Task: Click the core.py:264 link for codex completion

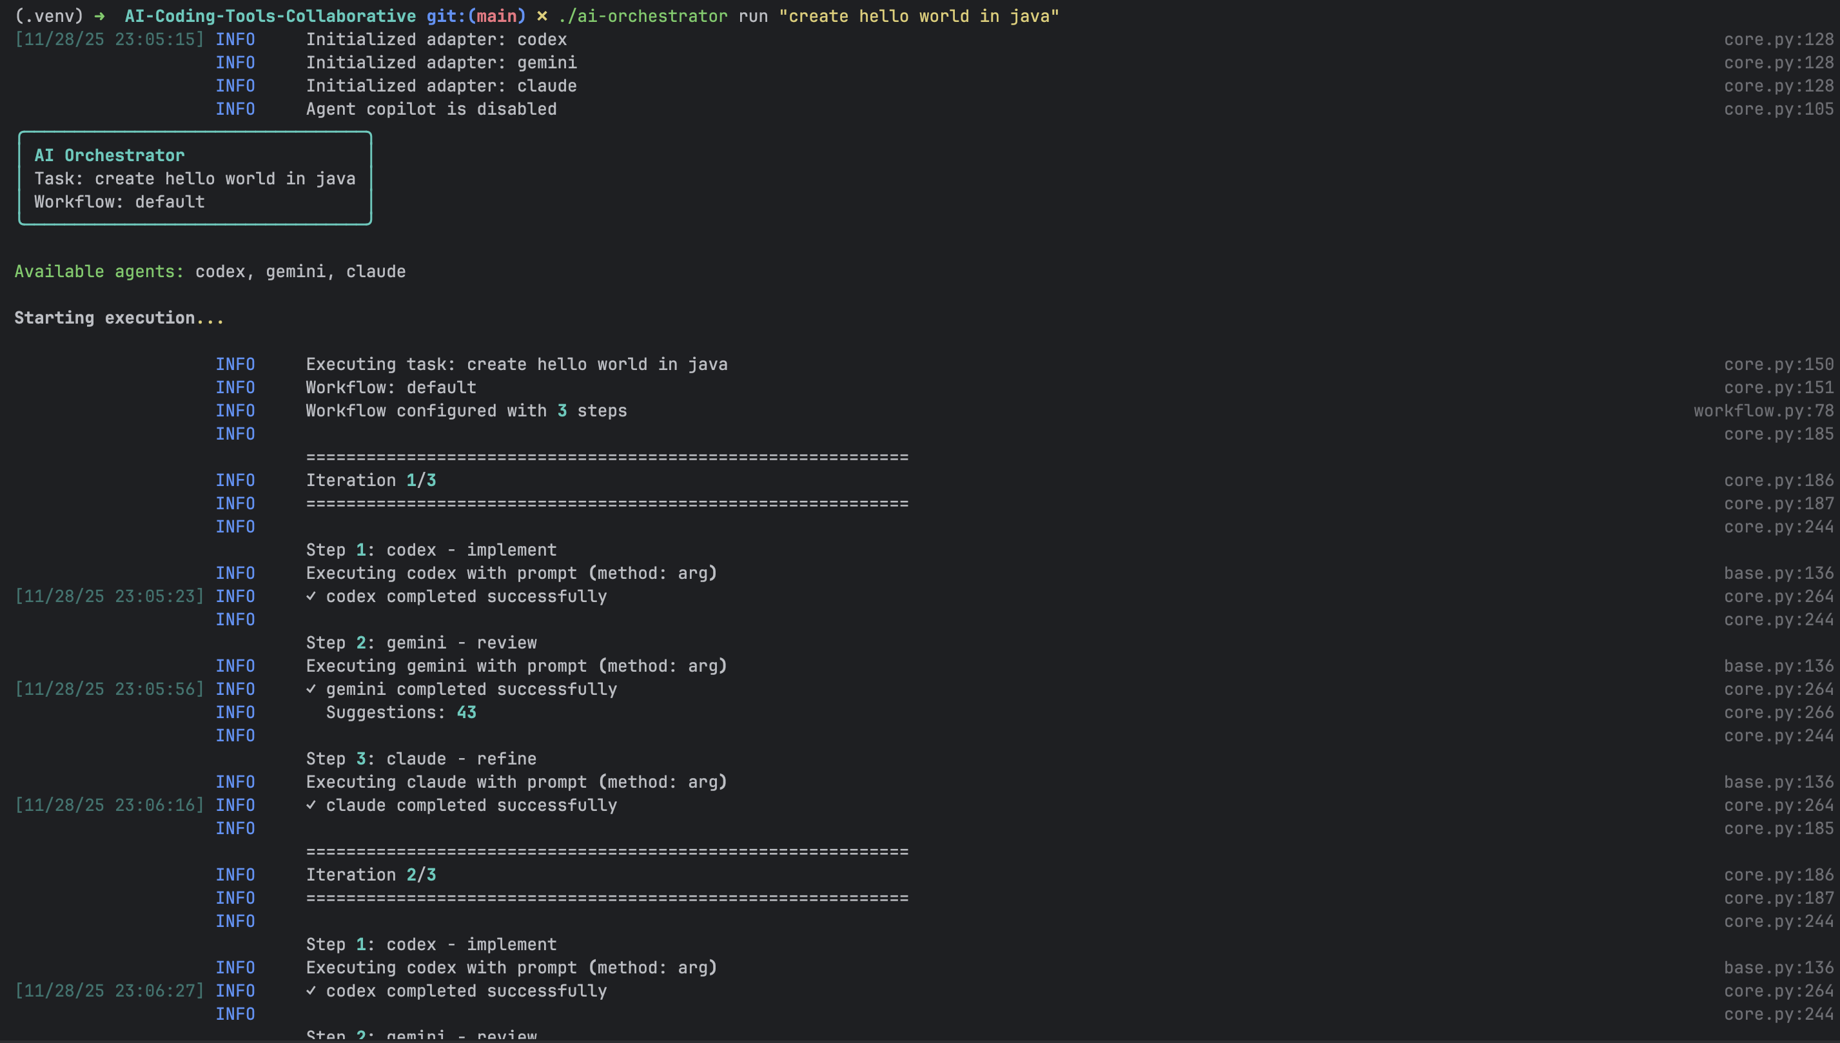Action: tap(1778, 596)
